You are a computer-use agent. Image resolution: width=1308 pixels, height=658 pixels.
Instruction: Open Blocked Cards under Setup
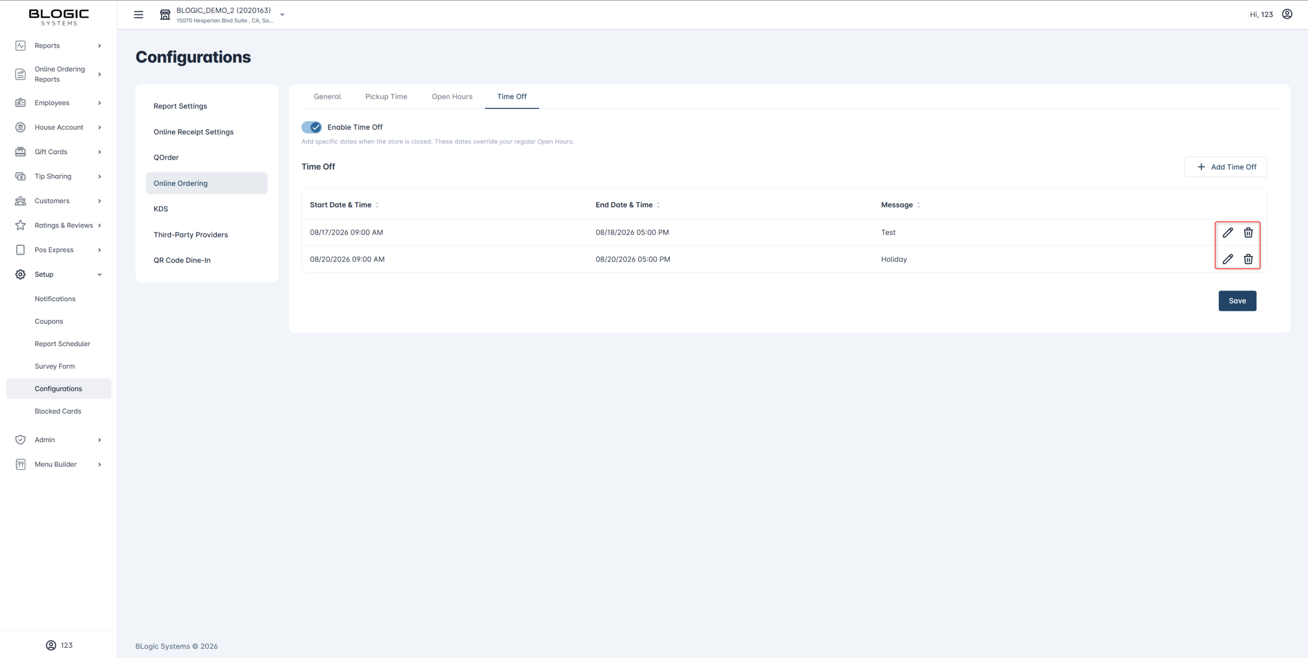[x=58, y=411]
